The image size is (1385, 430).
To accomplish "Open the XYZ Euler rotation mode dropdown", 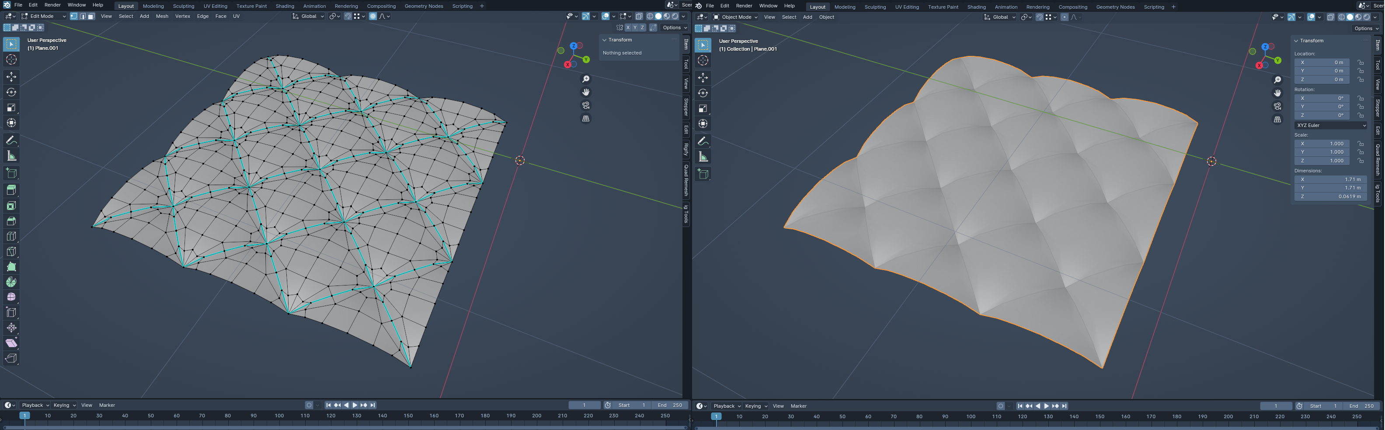I will [x=1331, y=125].
